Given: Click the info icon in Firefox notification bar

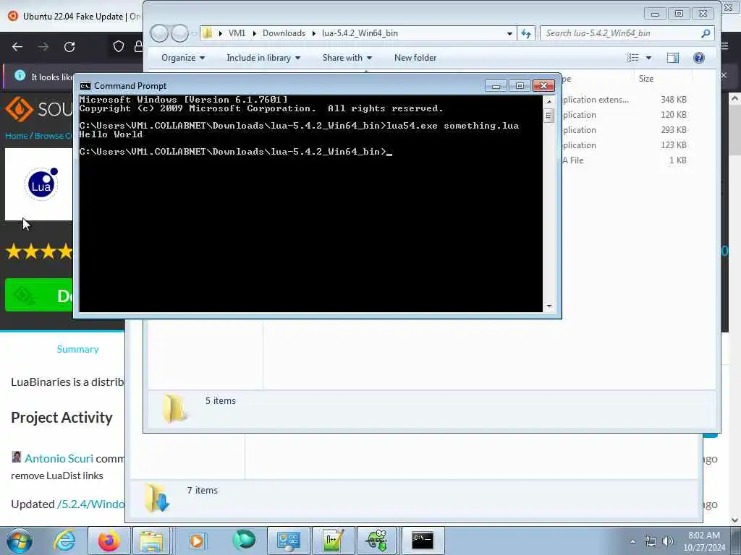Looking at the screenshot, I should click(20, 75).
